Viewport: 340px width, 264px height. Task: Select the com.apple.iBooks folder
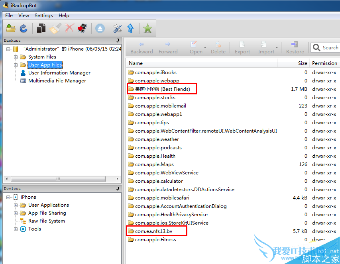[156, 72]
